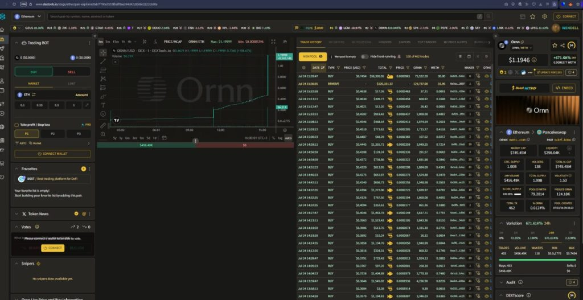Add Ornn pair to favorites star

coord(555,46)
